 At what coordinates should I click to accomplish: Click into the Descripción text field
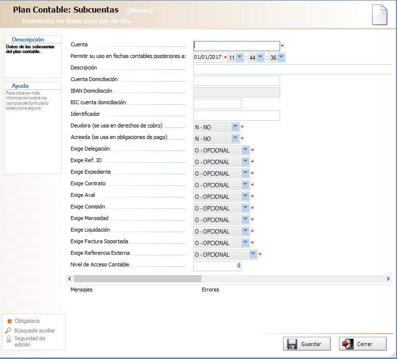292,69
